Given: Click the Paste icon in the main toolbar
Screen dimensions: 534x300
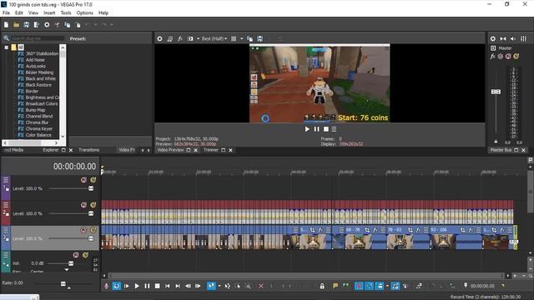Looking at the screenshot, I should pyautogui.click(x=78, y=25).
